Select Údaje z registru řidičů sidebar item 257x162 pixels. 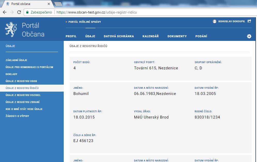(x=32, y=88)
